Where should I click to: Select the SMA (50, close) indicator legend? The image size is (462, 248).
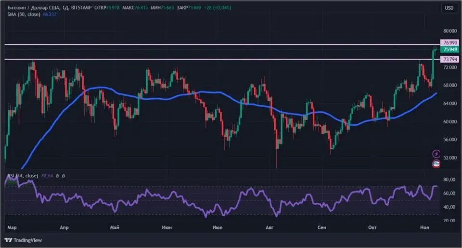23,14
